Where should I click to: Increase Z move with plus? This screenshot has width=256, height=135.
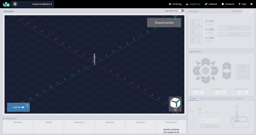tap(228, 92)
